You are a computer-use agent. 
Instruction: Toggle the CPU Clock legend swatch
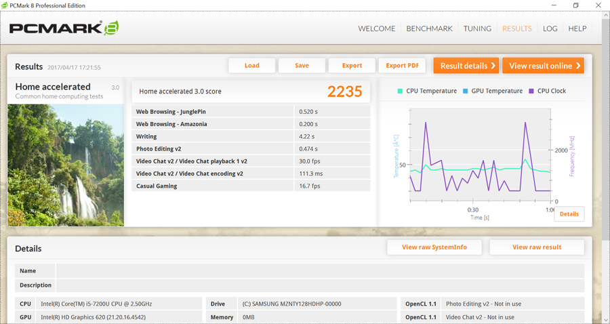[x=531, y=91]
